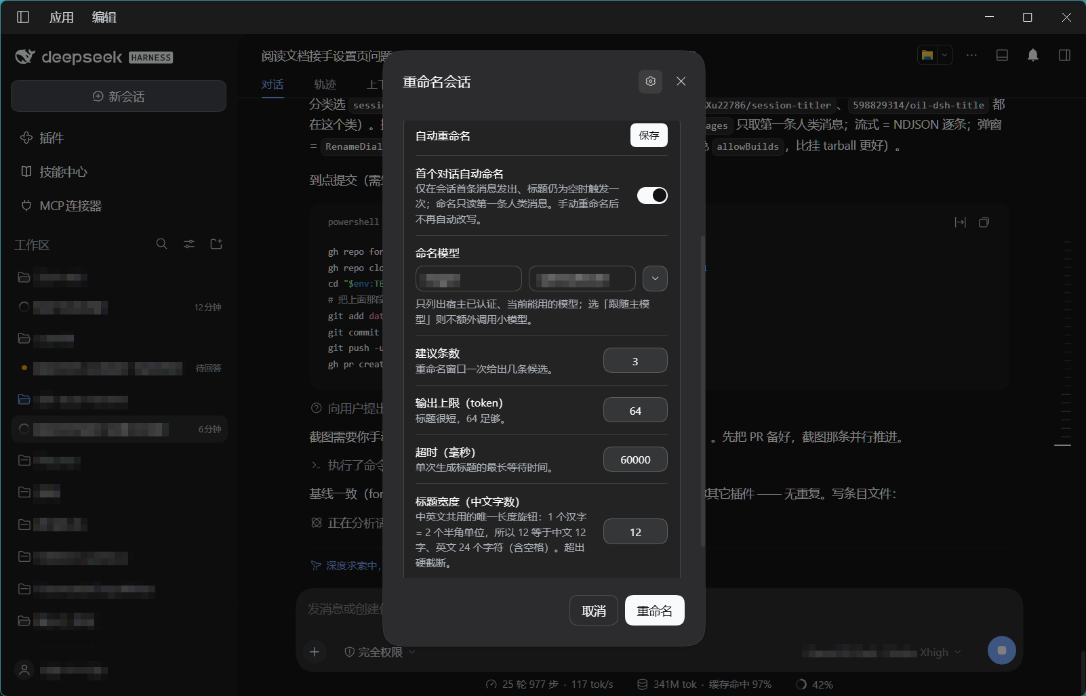Click 取消 to cancel renaming
This screenshot has width=1086, height=696.
click(594, 611)
